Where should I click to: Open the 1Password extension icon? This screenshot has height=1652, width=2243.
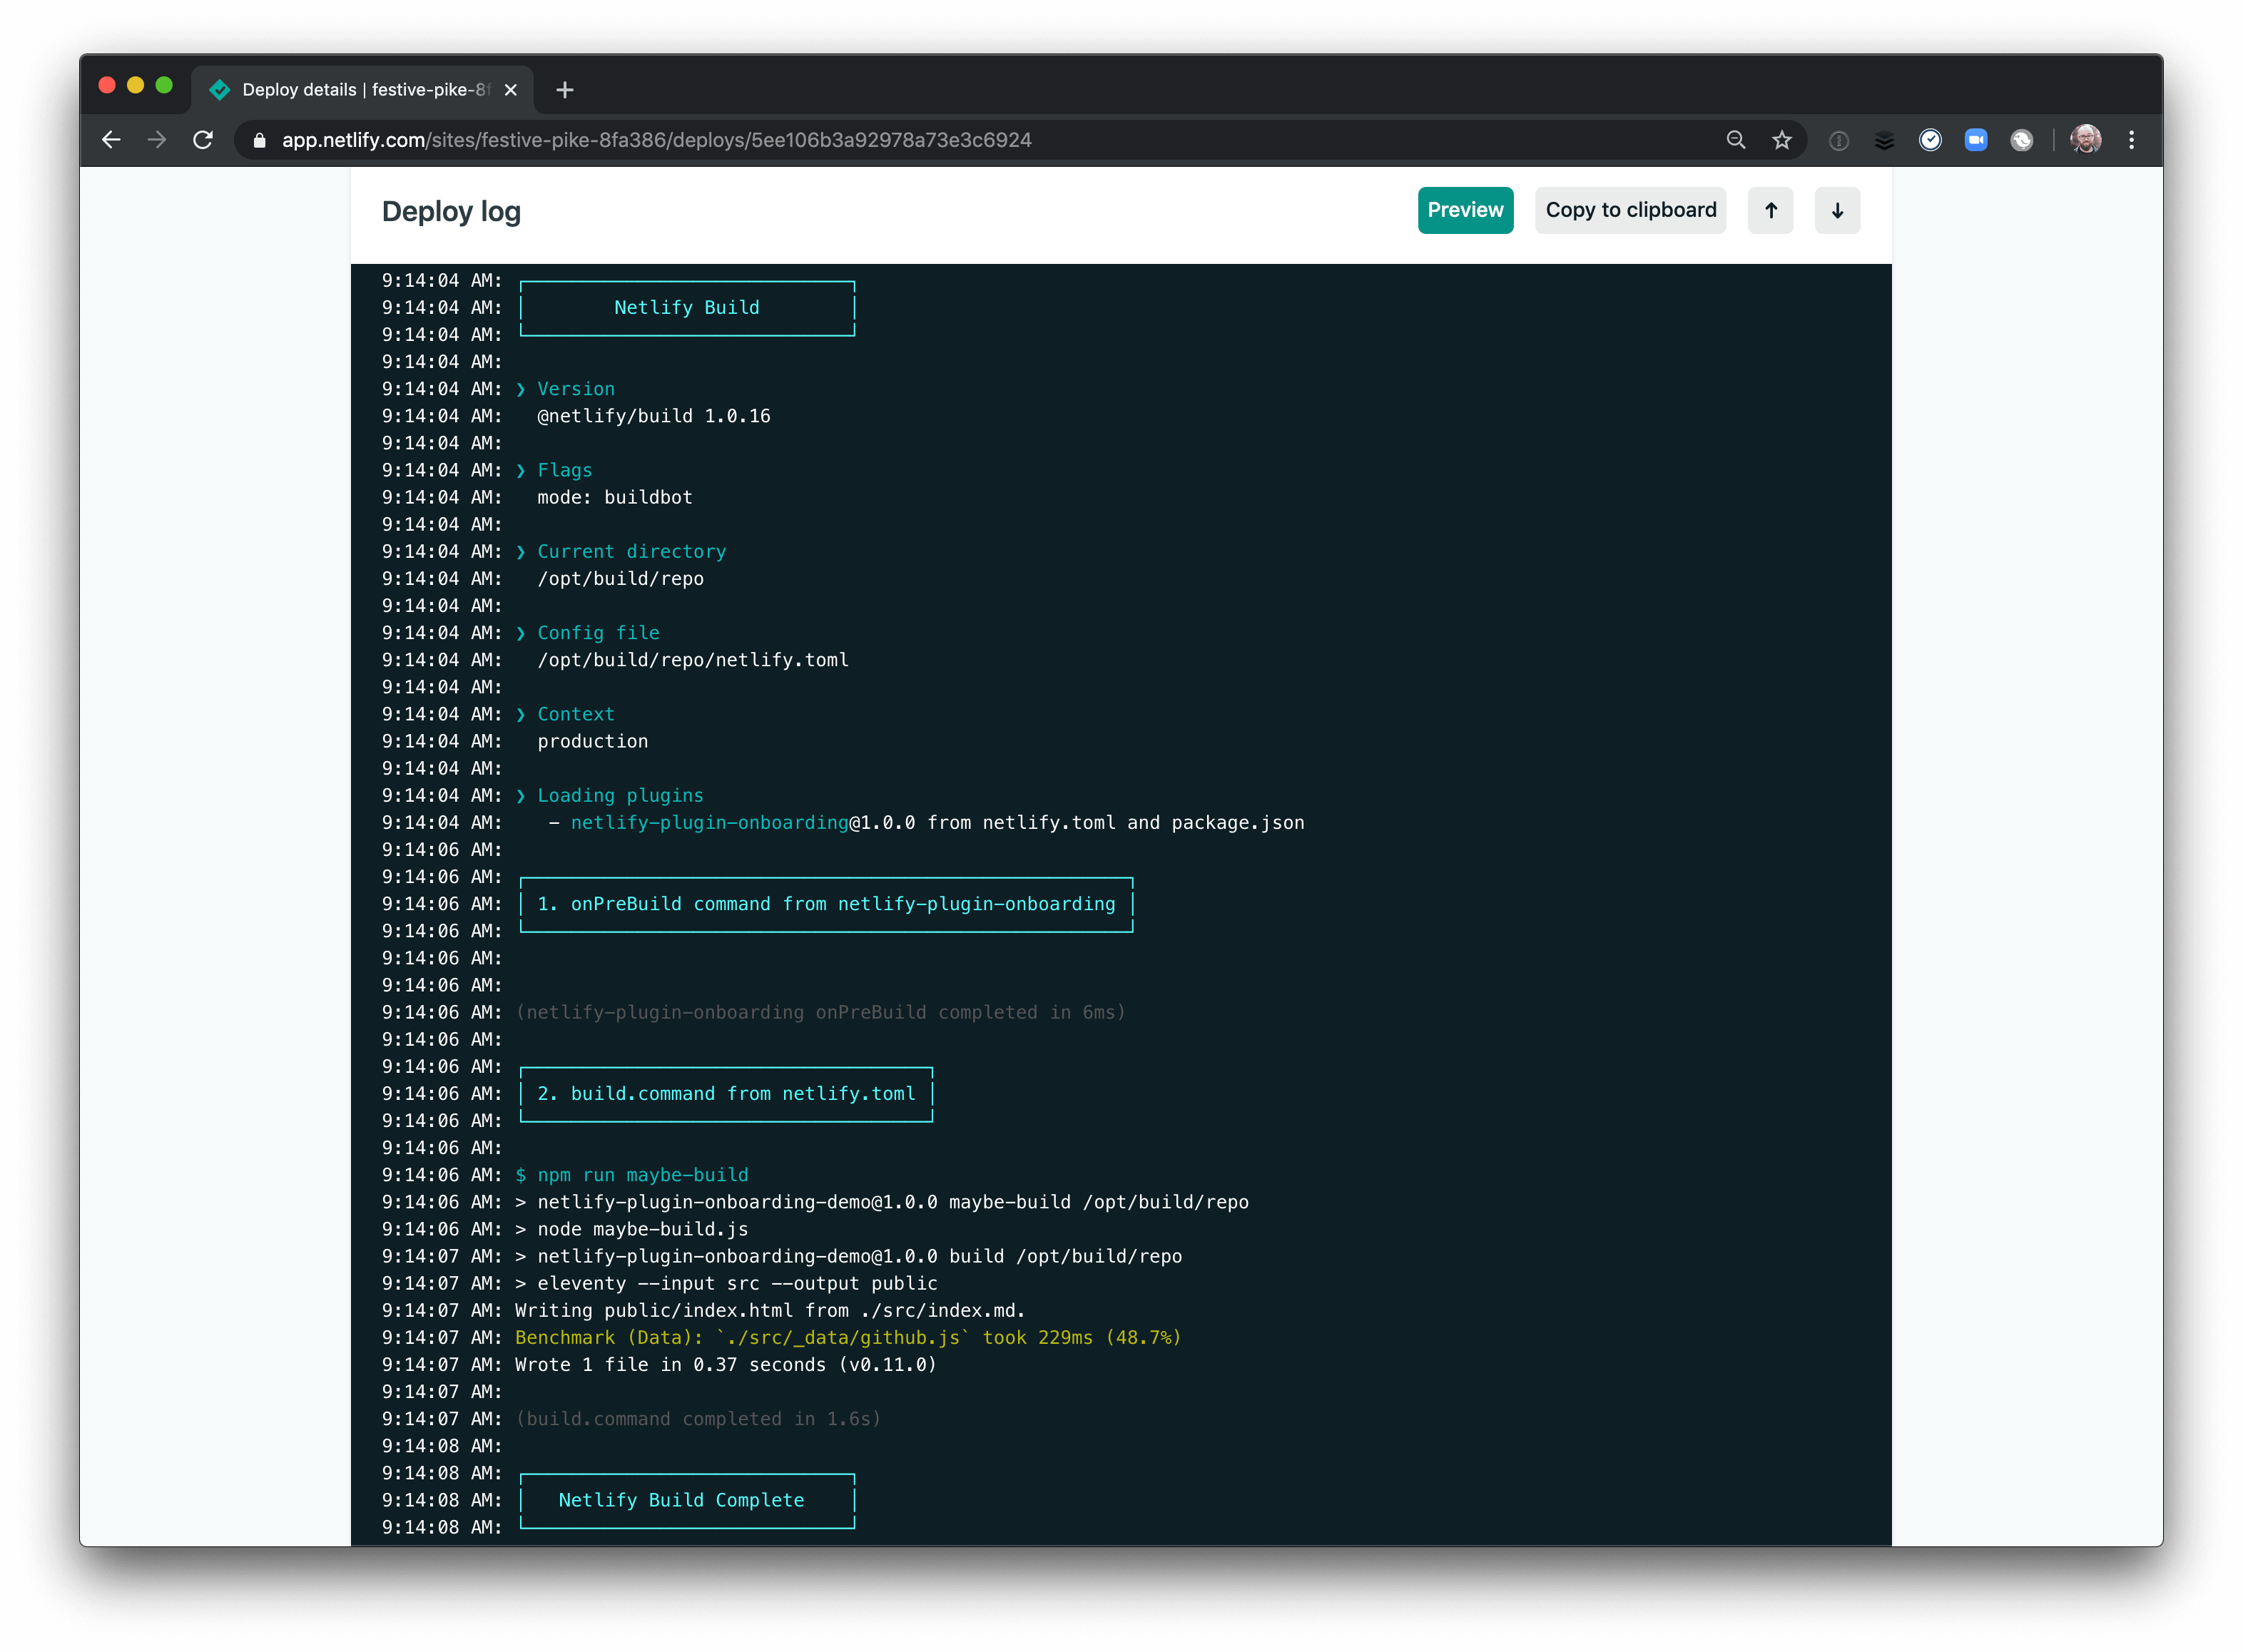coord(1839,140)
